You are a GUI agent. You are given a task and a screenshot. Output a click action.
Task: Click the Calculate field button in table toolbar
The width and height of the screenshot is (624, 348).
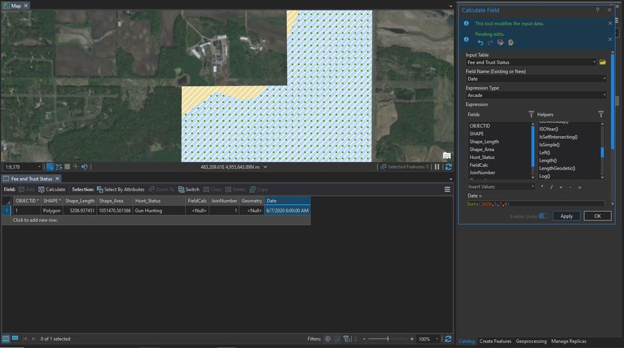tap(51, 189)
